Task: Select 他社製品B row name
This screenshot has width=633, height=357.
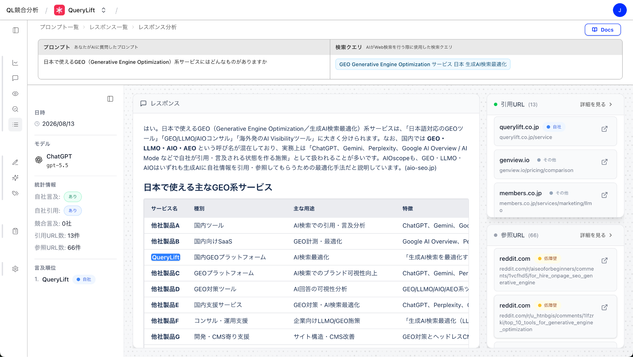Action: (165, 241)
